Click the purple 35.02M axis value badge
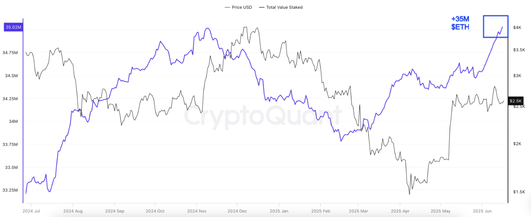The height and width of the screenshot is (217, 531). click(13, 28)
